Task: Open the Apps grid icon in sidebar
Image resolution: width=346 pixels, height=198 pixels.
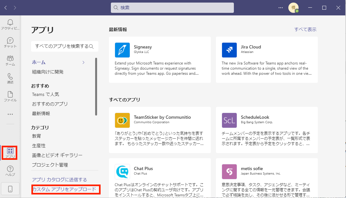Action: 10,151
